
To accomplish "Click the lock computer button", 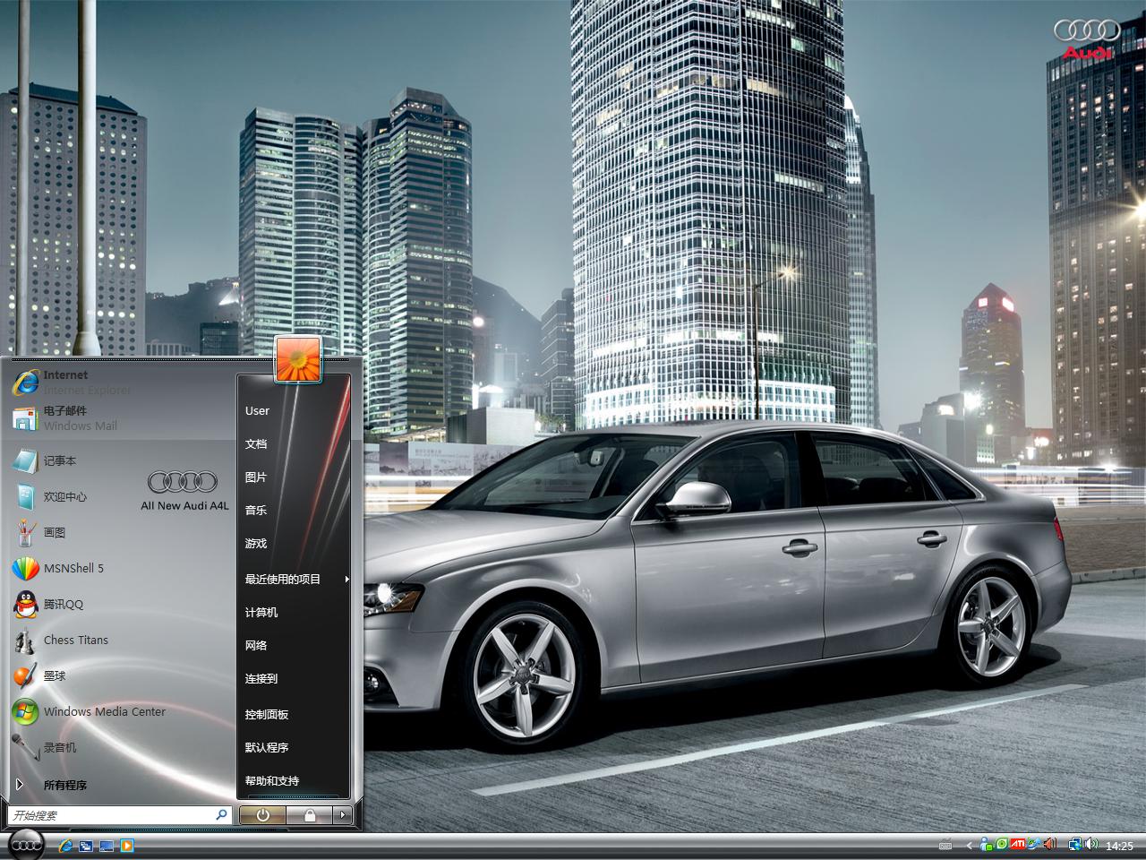I will [310, 815].
